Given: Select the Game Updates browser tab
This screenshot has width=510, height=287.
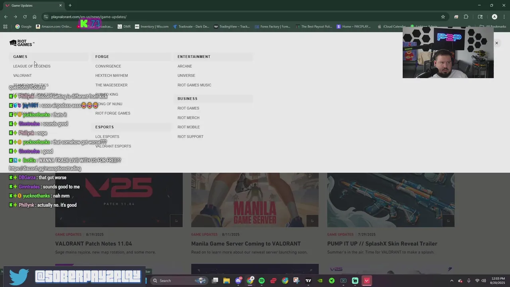Looking at the screenshot, I should 33,6.
